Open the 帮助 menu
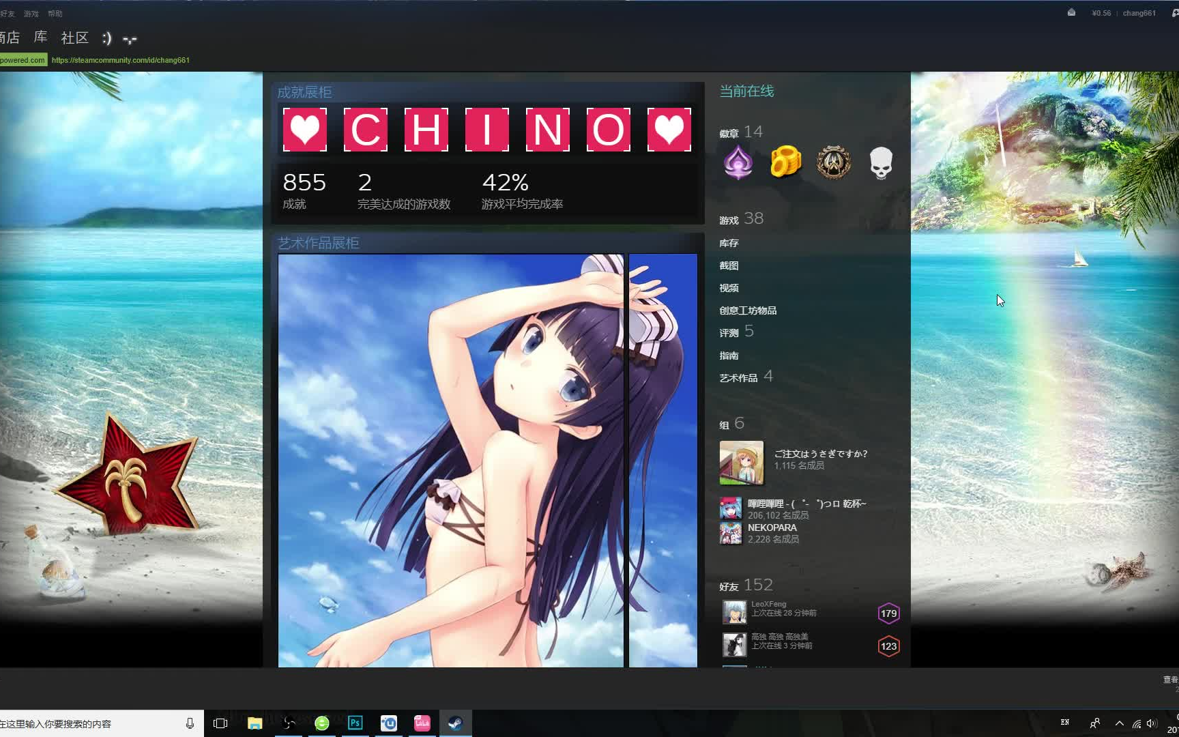Screen dimensions: 1179x737 pyautogui.click(x=55, y=14)
